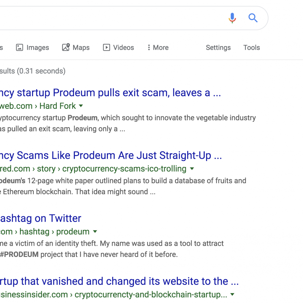This screenshot has width=303, height=303.
Task: Expand the arrow after cryptocurrency-scams-ico-trolling URL
Action: point(192,168)
